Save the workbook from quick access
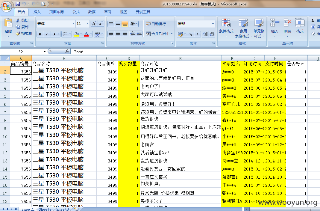Viewport: 320px width, 211px height. [x=18, y=4]
